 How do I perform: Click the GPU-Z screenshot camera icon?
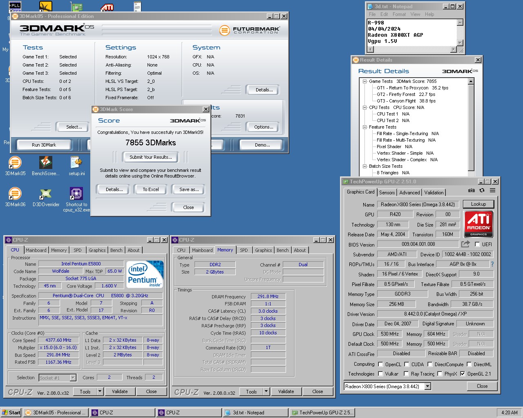coord(472,190)
